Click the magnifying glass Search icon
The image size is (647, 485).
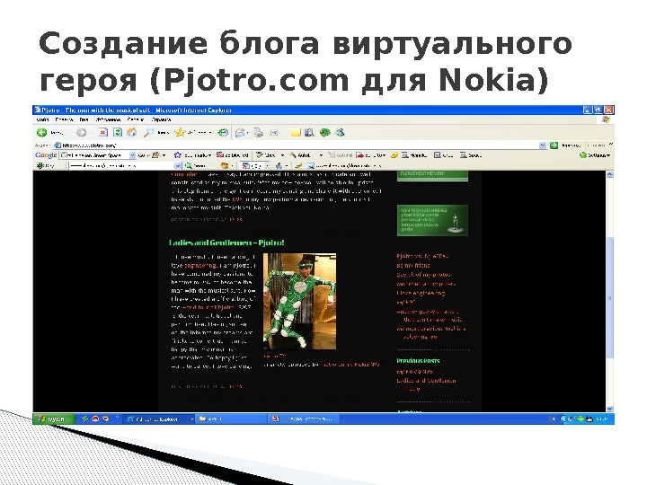coord(148,132)
